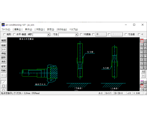Select the circle drawing tool
147x117 pixels.
[4, 90]
